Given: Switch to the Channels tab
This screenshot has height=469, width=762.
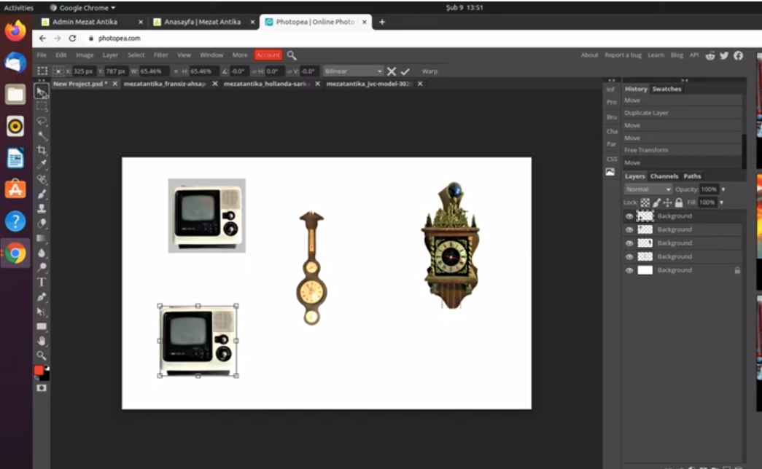Looking at the screenshot, I should coord(664,176).
